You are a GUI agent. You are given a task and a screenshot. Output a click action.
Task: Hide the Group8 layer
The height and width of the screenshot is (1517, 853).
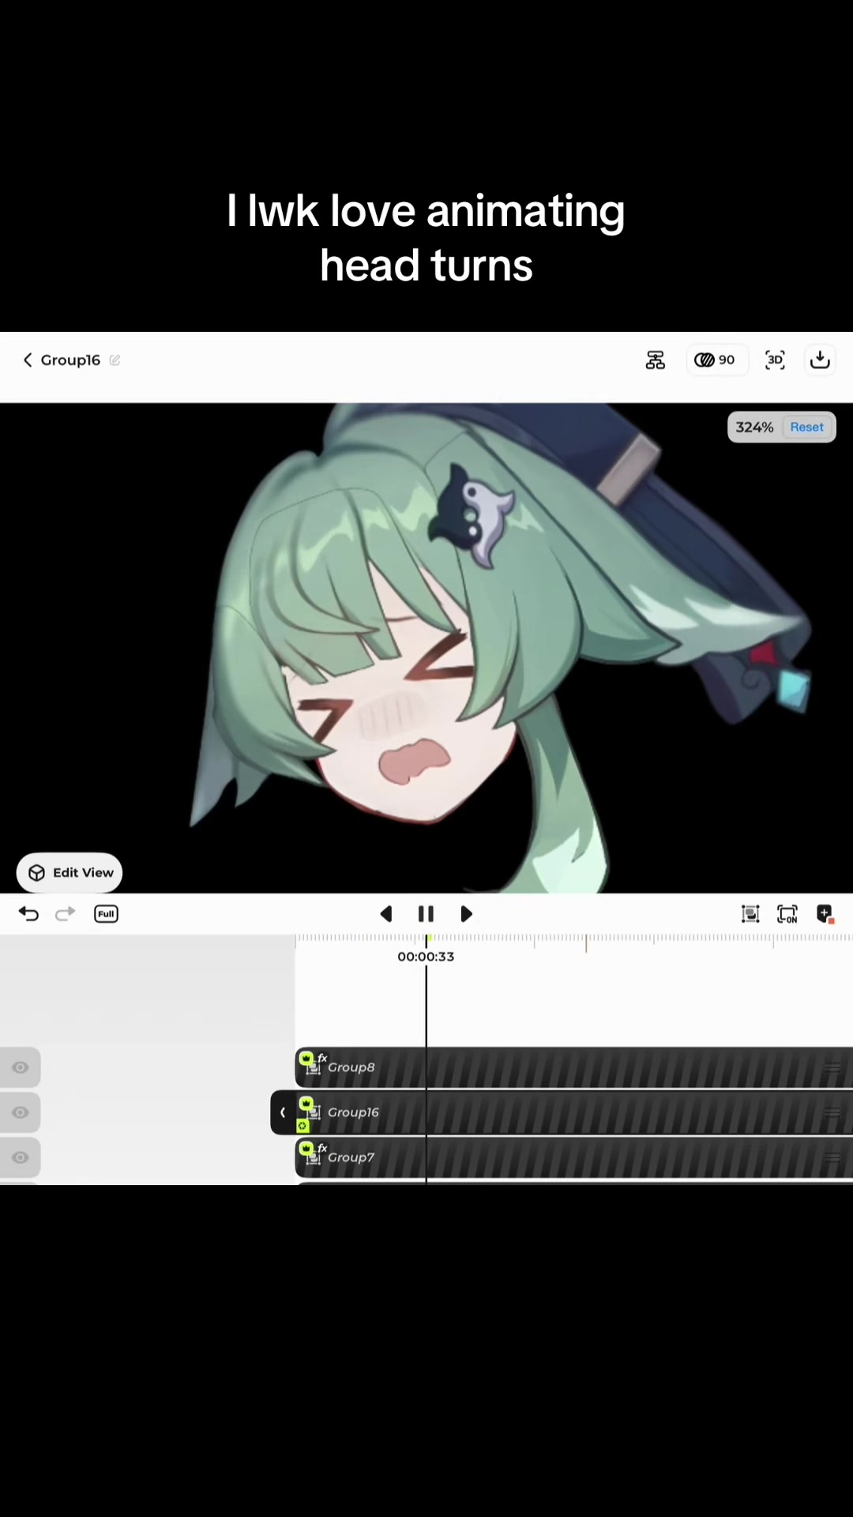click(x=21, y=1067)
